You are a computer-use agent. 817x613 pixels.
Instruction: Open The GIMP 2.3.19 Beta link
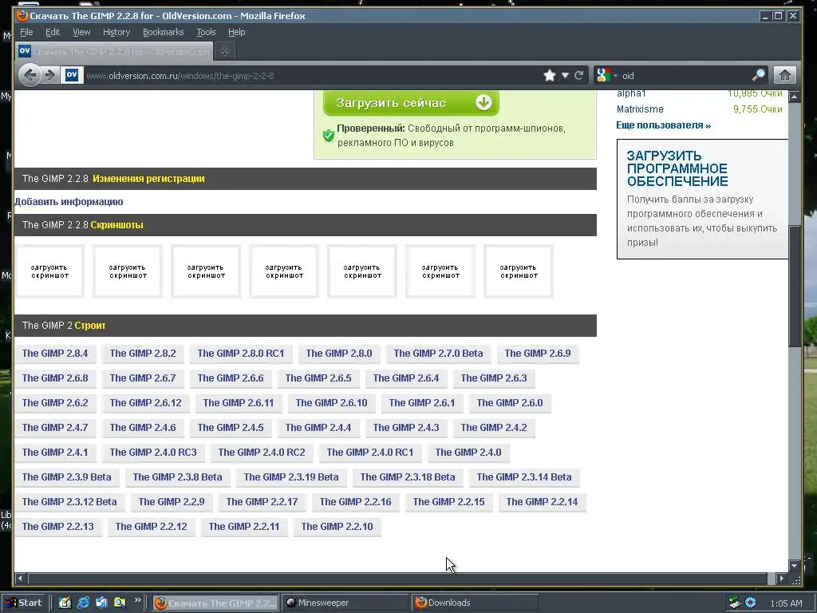[290, 477]
